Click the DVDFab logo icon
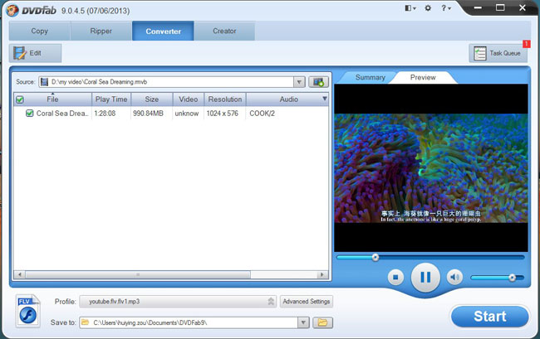The image size is (540, 339). point(12,10)
